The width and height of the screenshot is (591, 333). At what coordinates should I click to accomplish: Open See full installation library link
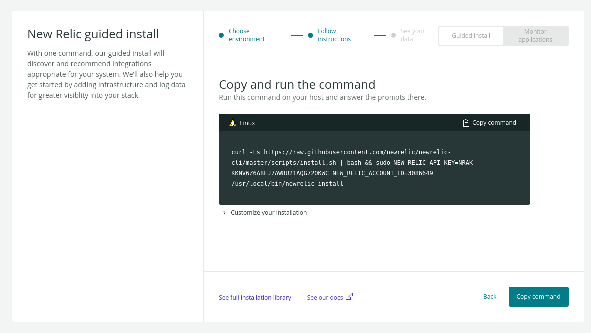[x=255, y=297]
